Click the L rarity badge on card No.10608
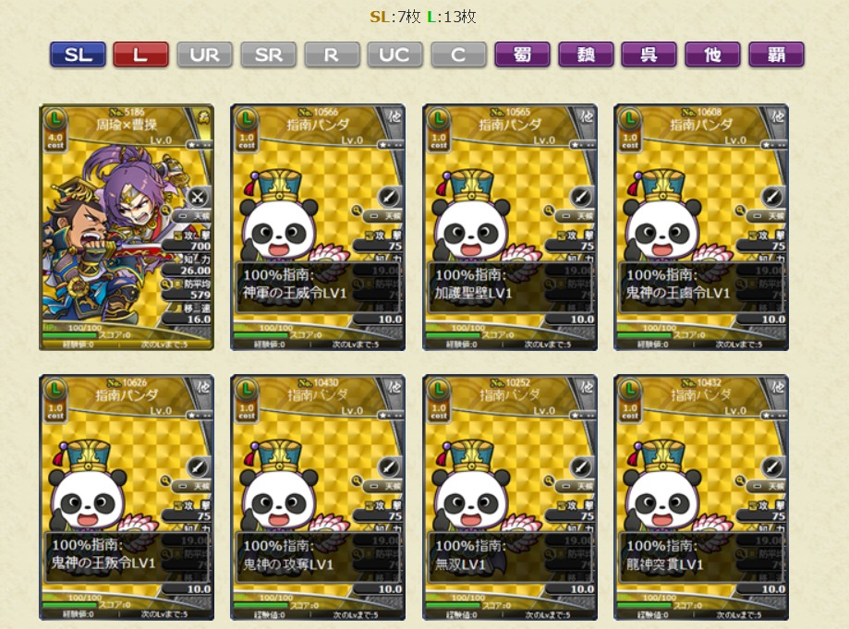This screenshot has height=629, width=849. click(x=629, y=118)
